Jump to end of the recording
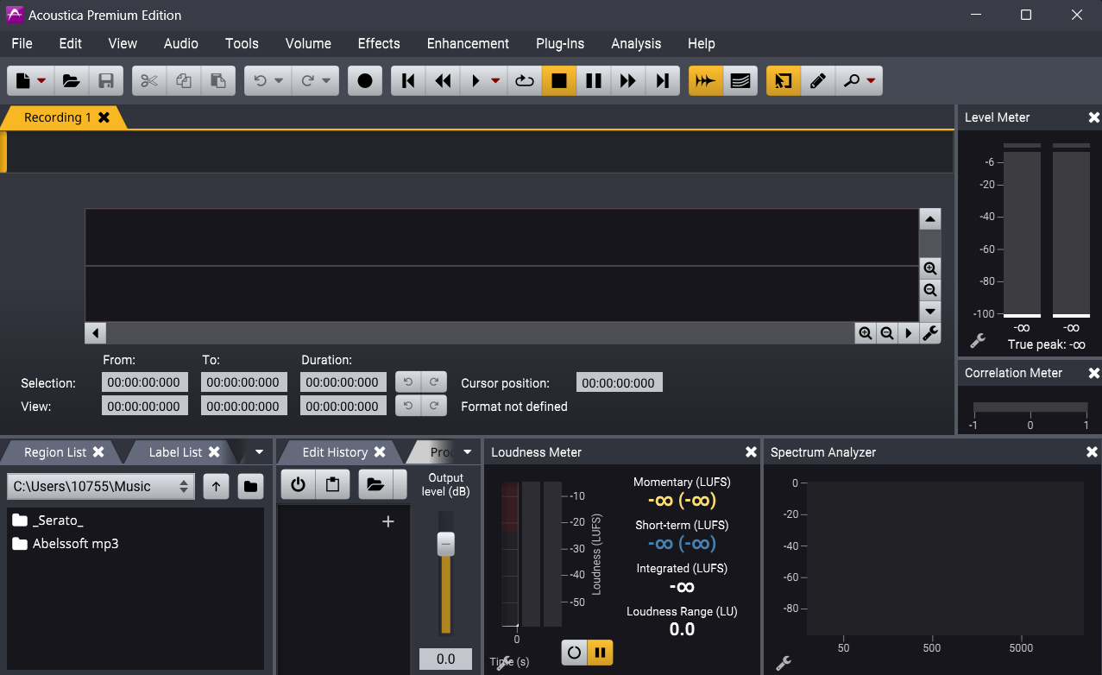 tap(663, 81)
